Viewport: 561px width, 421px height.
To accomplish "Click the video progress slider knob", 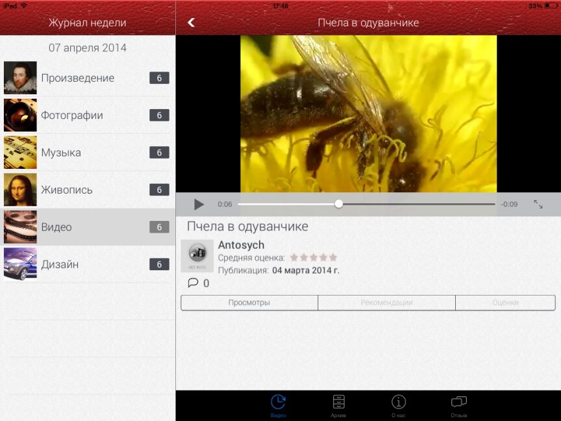I will (338, 204).
